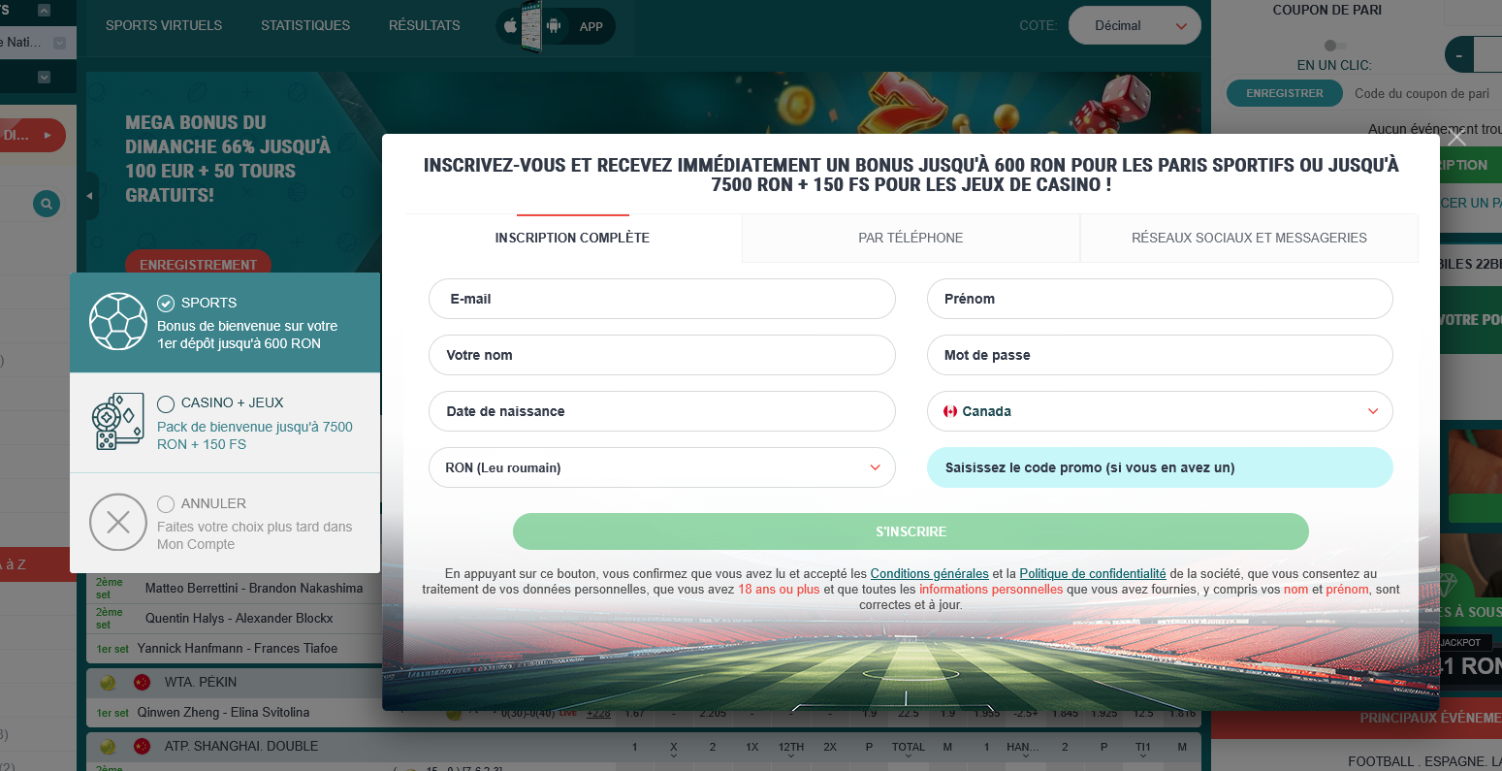Click the search magnifier icon in sidebar
This screenshot has width=1502, height=771.
tap(47, 204)
